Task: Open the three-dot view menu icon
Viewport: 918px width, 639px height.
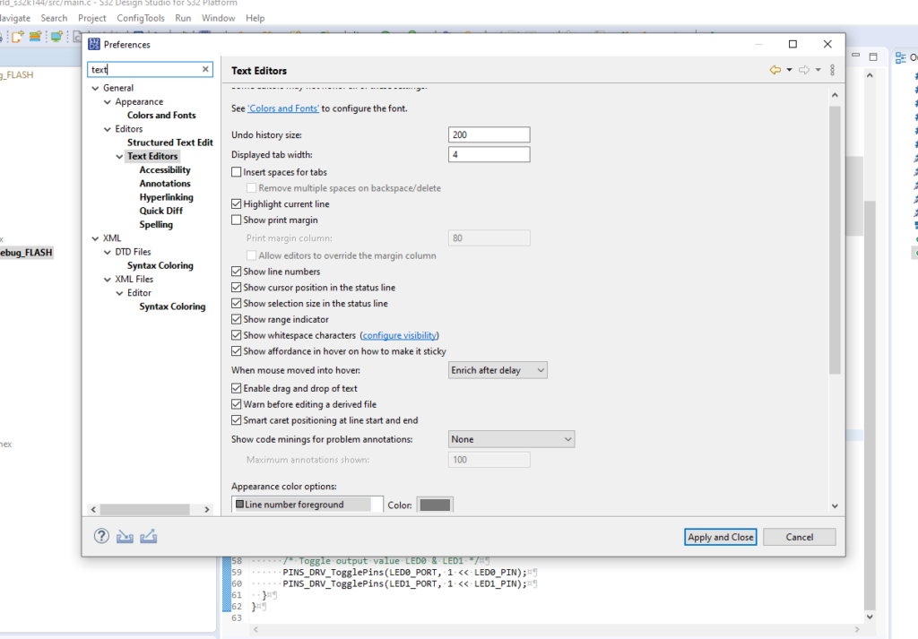Action: (x=832, y=70)
